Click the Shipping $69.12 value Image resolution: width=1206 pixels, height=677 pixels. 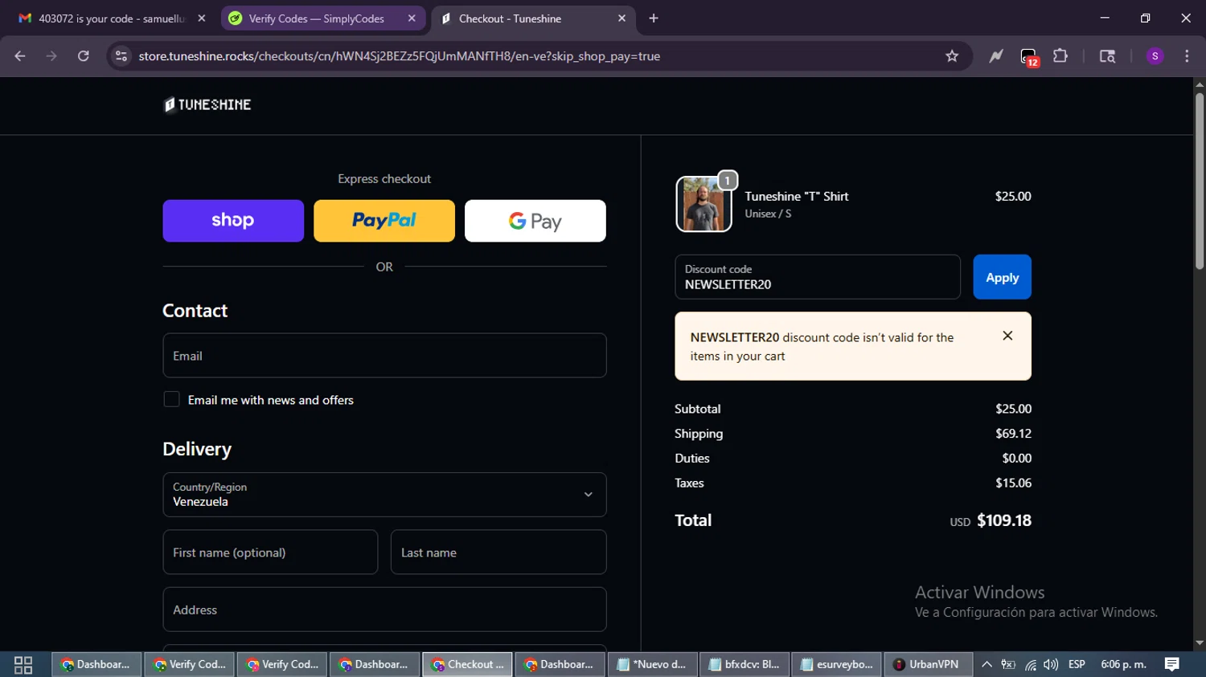point(1013,434)
